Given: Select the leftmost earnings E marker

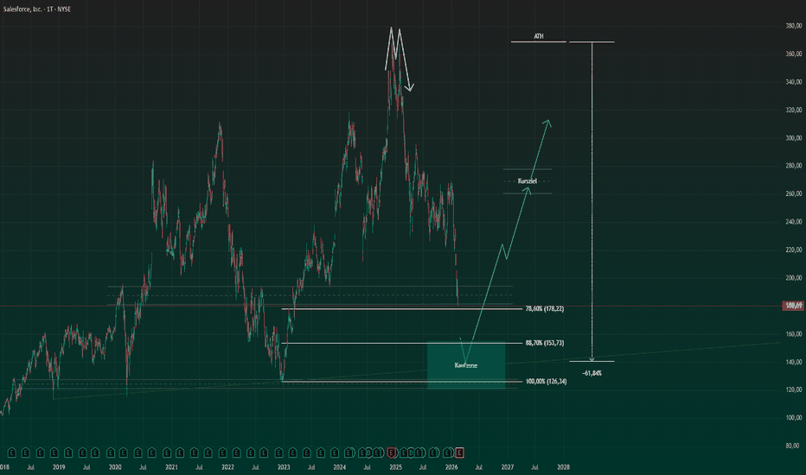Looking at the screenshot, I should (x=11, y=453).
